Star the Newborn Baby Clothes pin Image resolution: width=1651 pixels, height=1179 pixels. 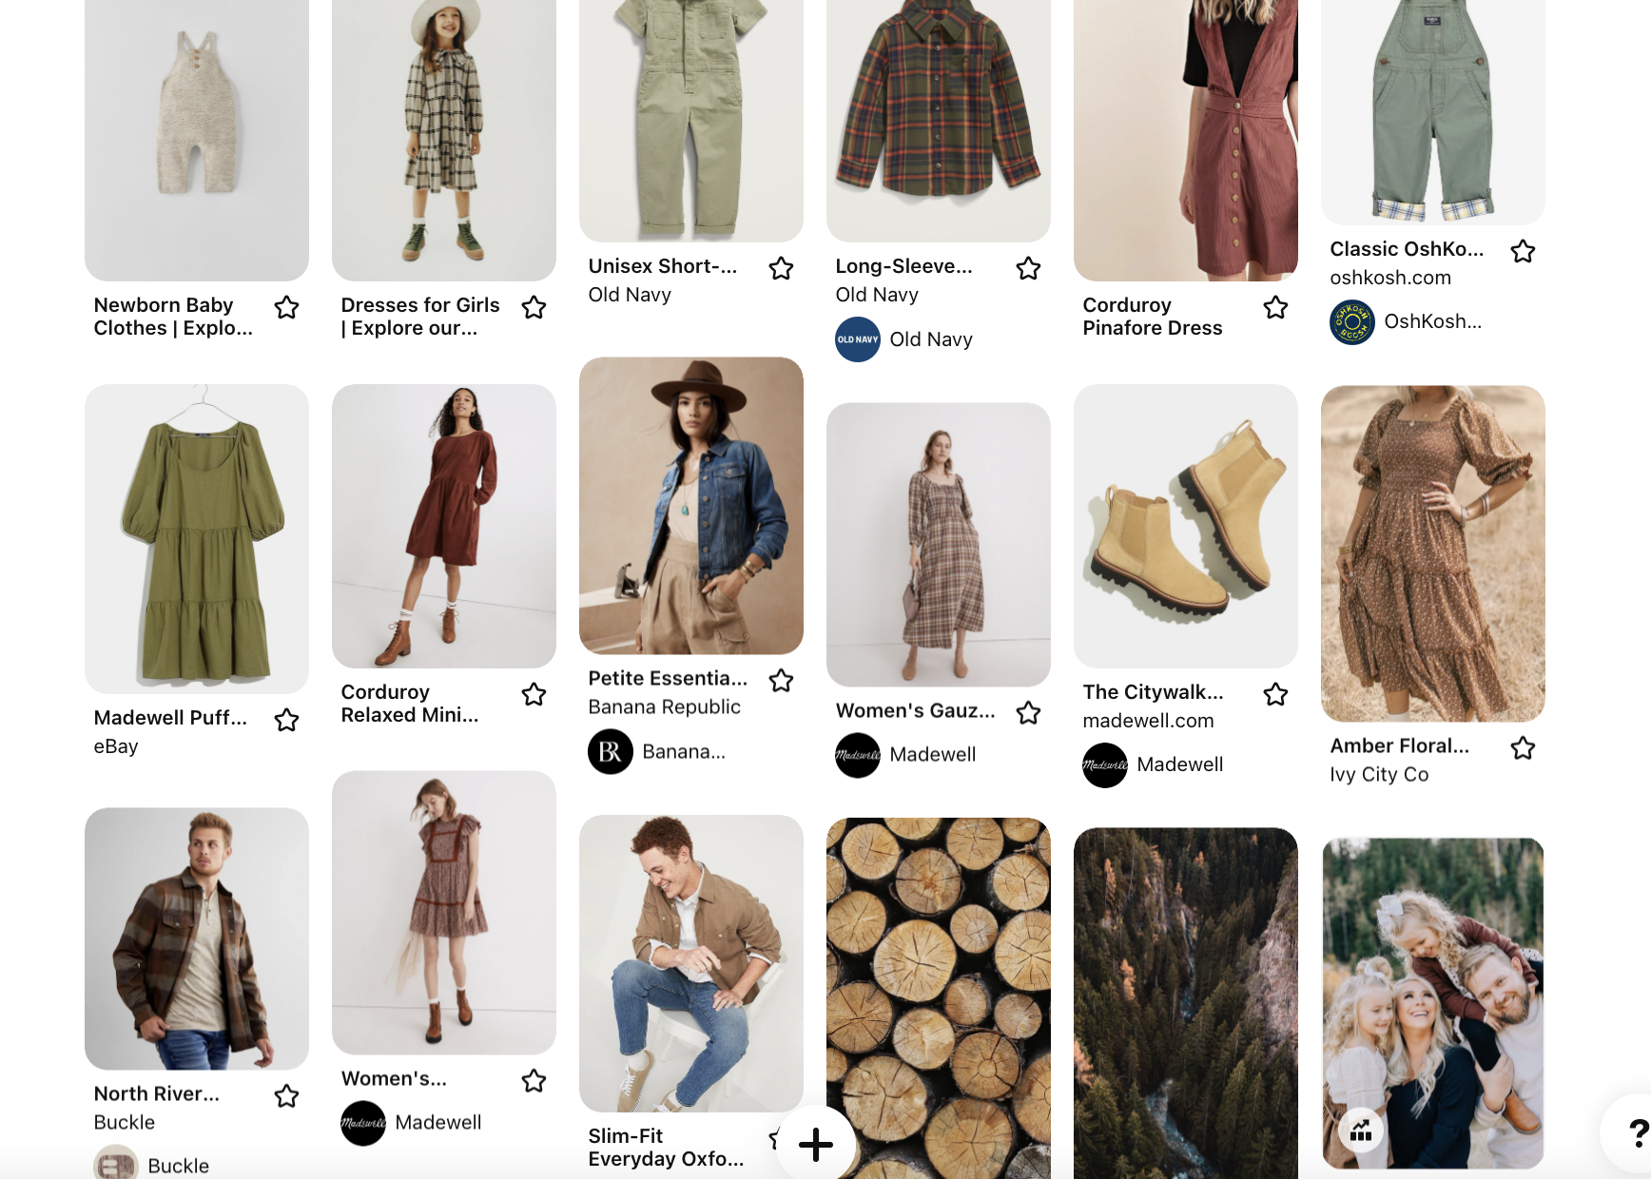coord(286,308)
